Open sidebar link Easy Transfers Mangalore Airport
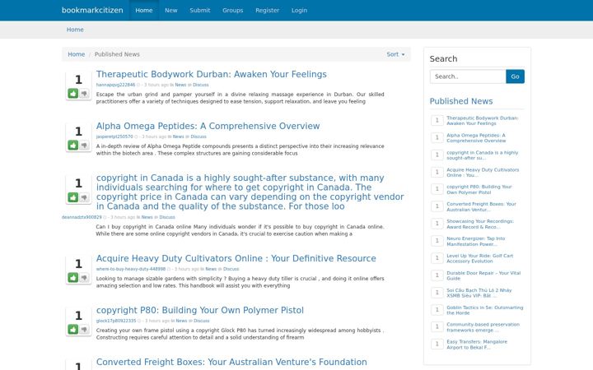593x370 pixels. click(x=477, y=345)
